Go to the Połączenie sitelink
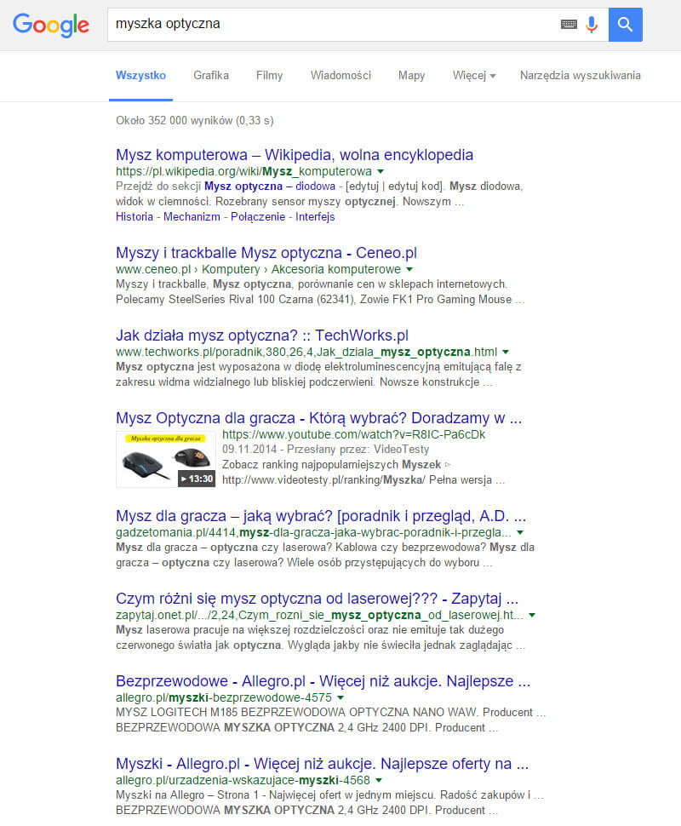The height and width of the screenshot is (826, 681). coord(258,217)
